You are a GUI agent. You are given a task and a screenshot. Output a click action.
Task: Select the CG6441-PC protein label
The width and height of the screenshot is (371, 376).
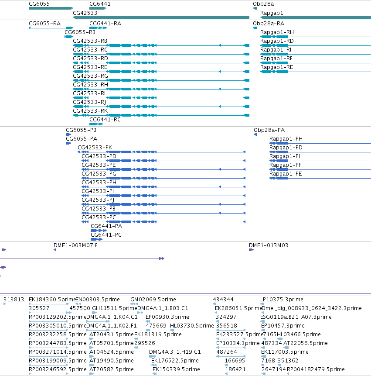106,235
